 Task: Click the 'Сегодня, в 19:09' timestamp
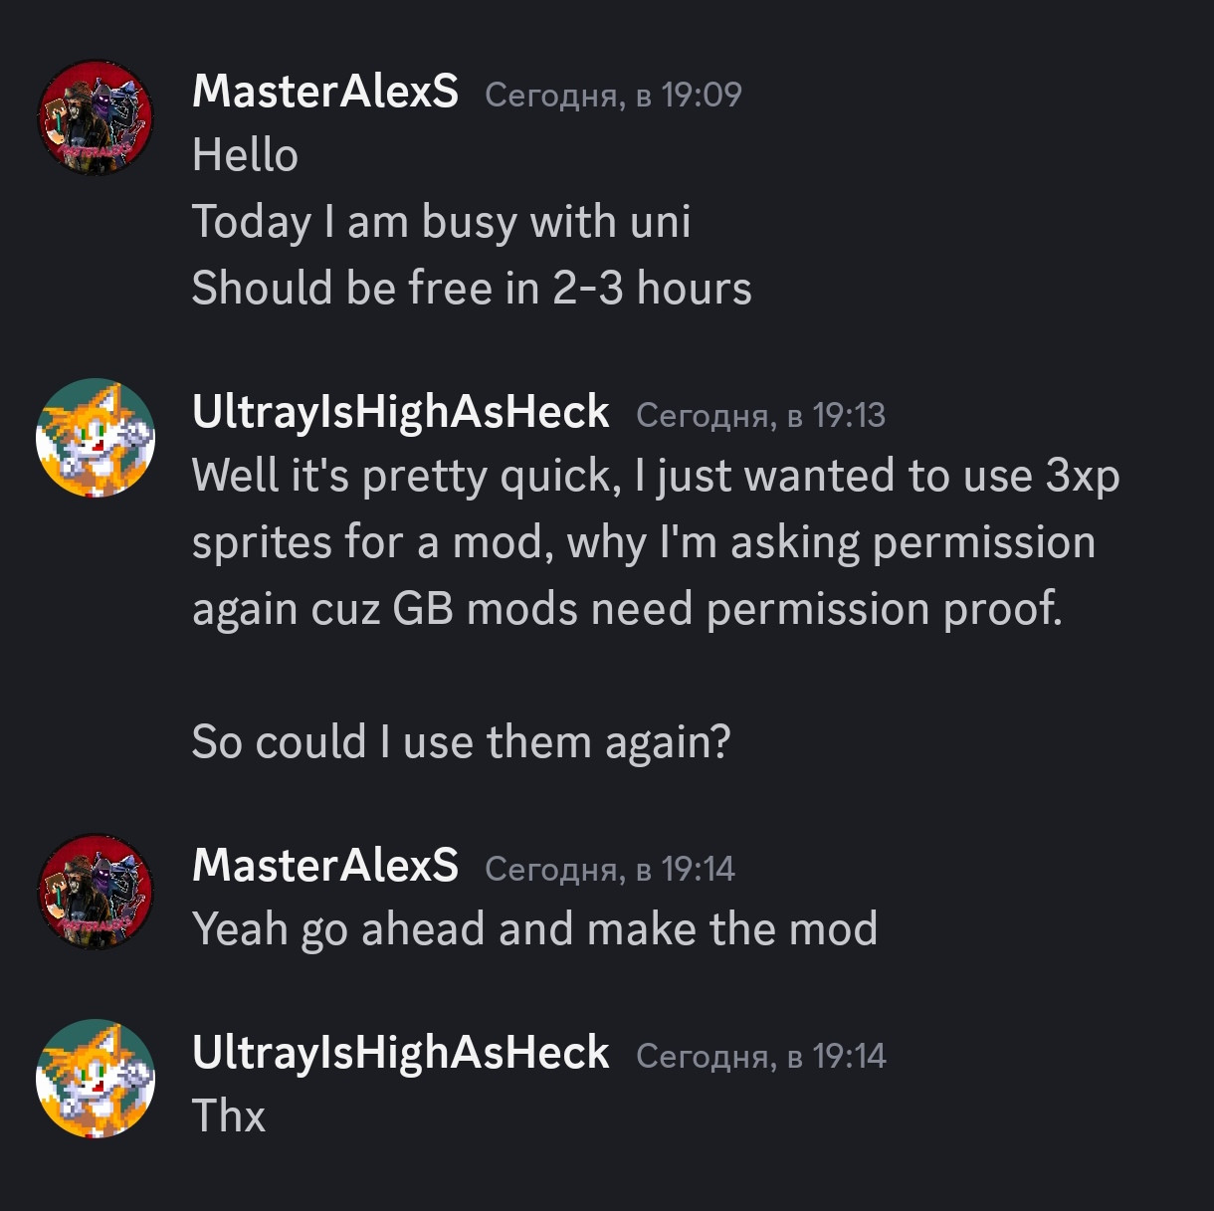pyautogui.click(x=613, y=95)
